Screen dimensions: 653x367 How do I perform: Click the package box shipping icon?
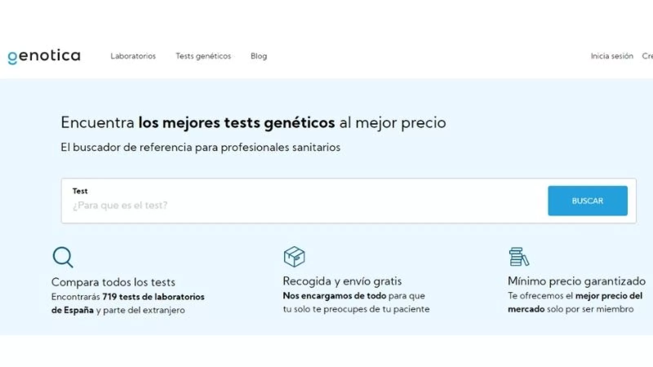click(294, 256)
